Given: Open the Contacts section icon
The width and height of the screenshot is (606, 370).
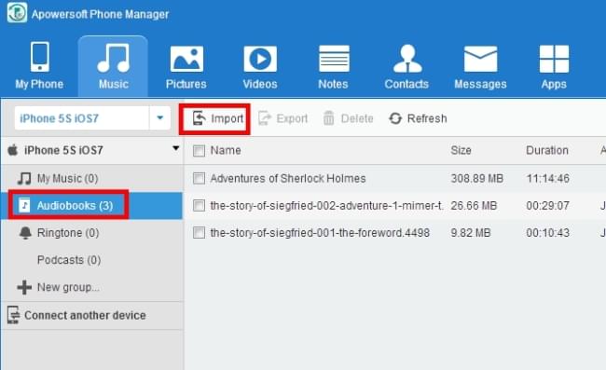Looking at the screenshot, I should click(407, 59).
